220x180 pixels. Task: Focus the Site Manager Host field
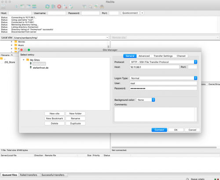pyautogui.click(x=154, y=67)
